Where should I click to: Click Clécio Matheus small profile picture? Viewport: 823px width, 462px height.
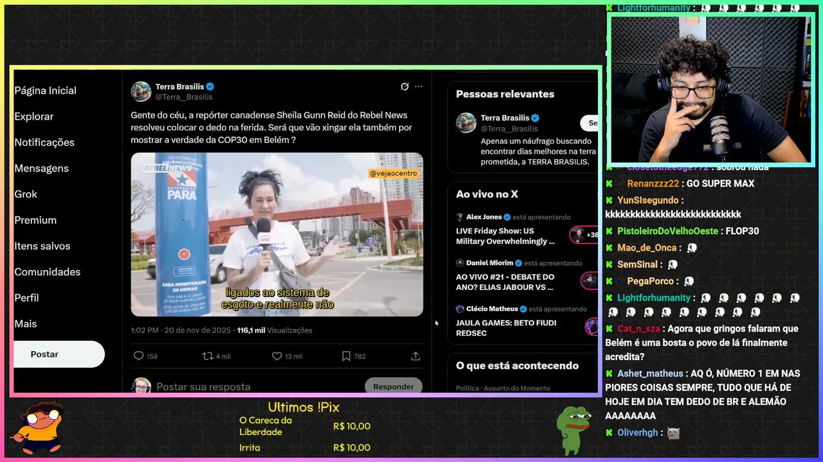click(460, 309)
